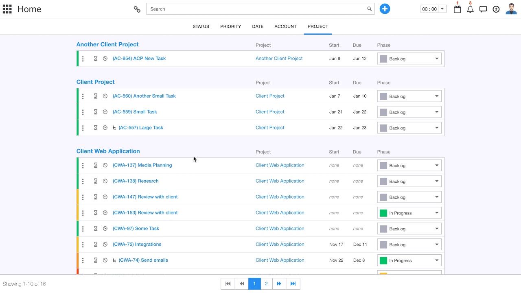Click the help question mark icon

pos(496,9)
